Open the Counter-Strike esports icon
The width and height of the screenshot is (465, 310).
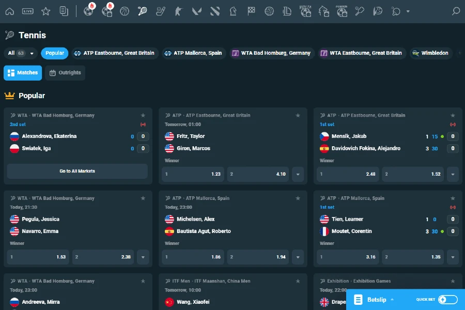point(178,10)
